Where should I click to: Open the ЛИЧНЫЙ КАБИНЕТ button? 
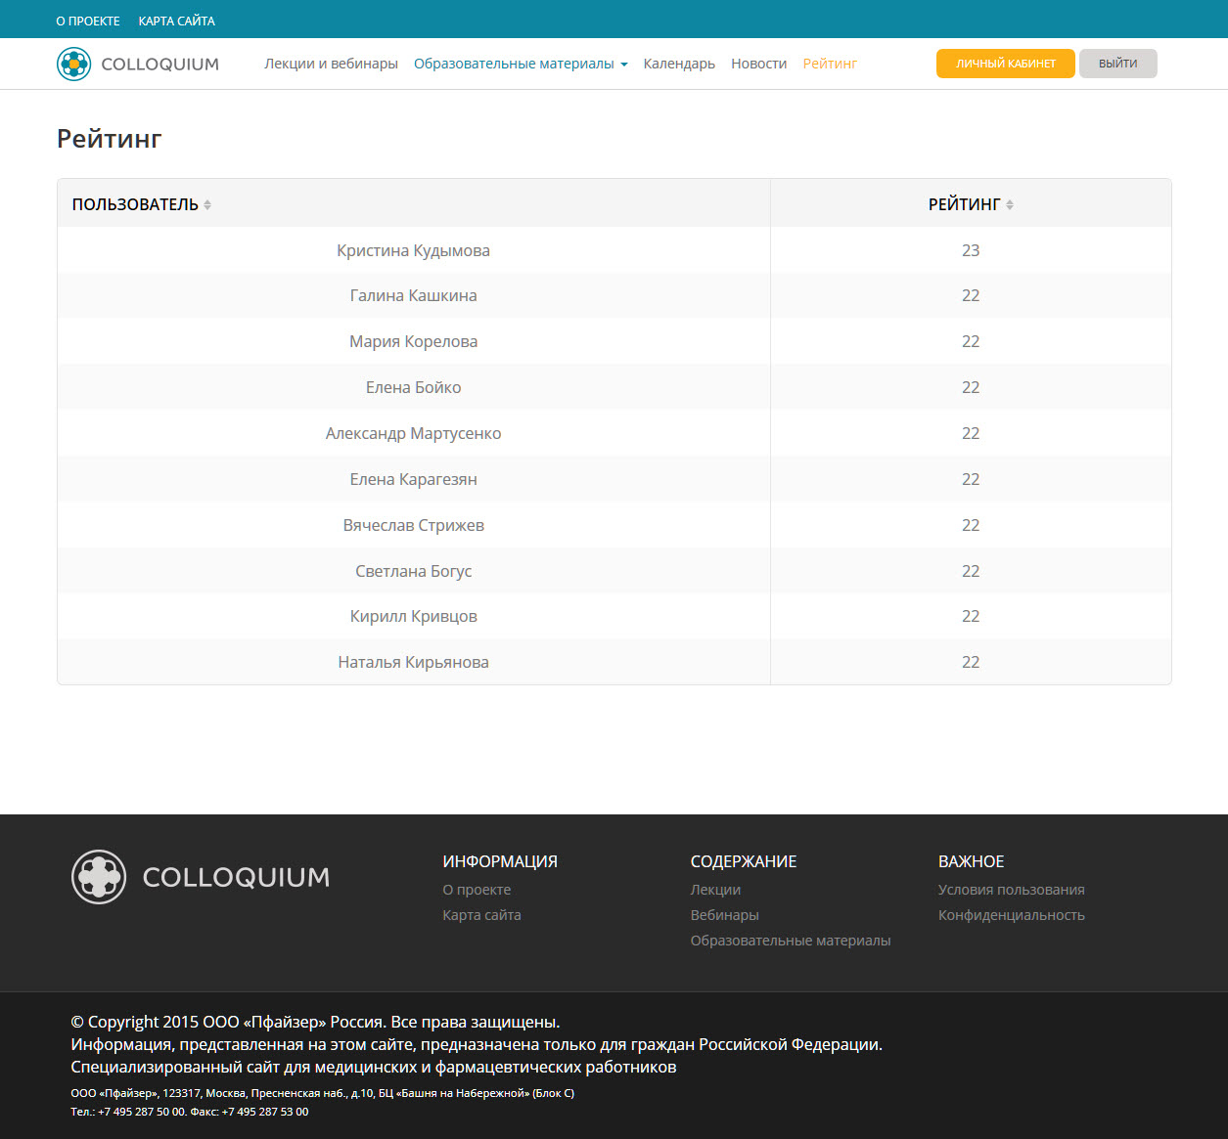[x=1005, y=65]
